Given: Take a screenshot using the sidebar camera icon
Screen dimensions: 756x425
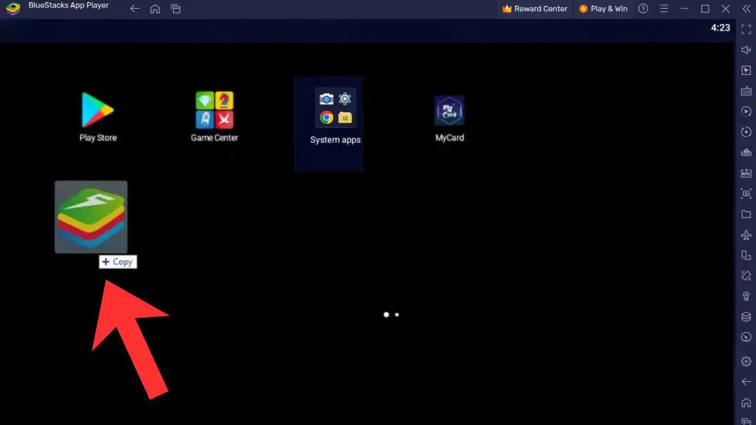Looking at the screenshot, I should pyautogui.click(x=746, y=194).
